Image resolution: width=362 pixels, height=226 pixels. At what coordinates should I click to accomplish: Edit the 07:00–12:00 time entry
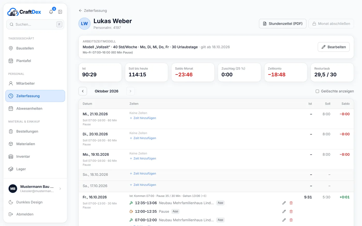coord(284,220)
